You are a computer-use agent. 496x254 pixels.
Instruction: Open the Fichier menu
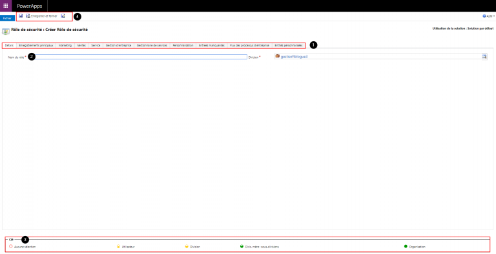click(7, 18)
